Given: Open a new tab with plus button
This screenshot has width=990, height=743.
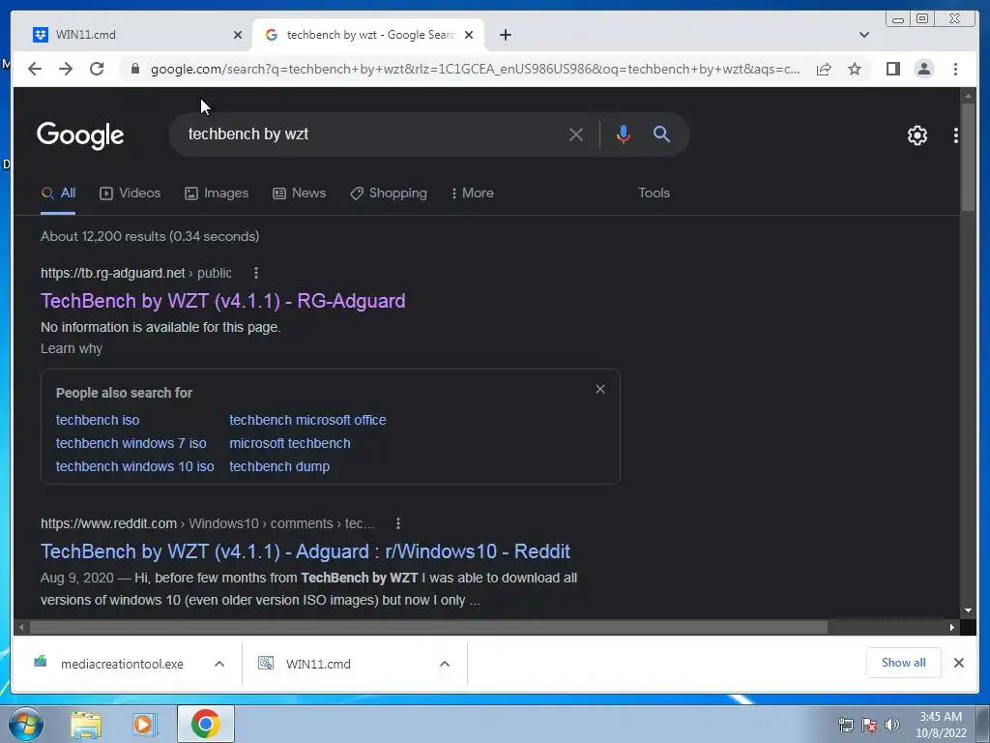Looking at the screenshot, I should (505, 35).
